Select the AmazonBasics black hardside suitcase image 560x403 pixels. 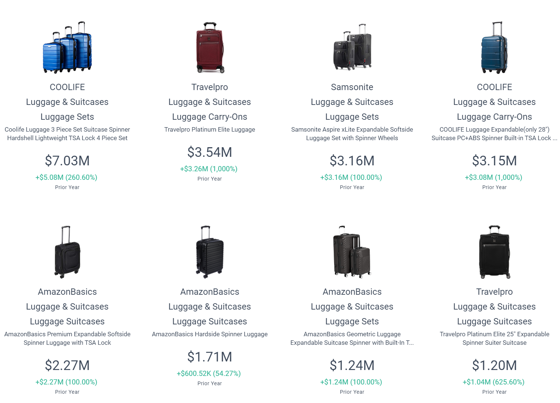tap(210, 252)
